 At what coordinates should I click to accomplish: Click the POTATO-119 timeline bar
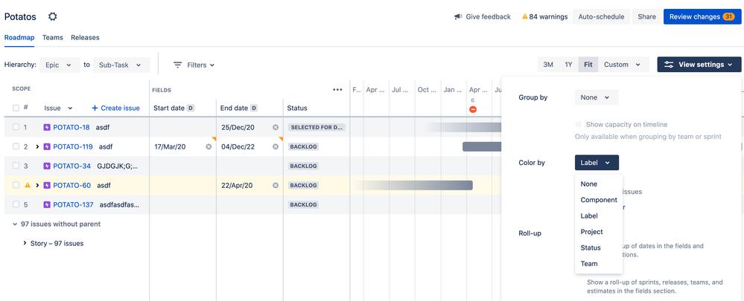[482, 146]
